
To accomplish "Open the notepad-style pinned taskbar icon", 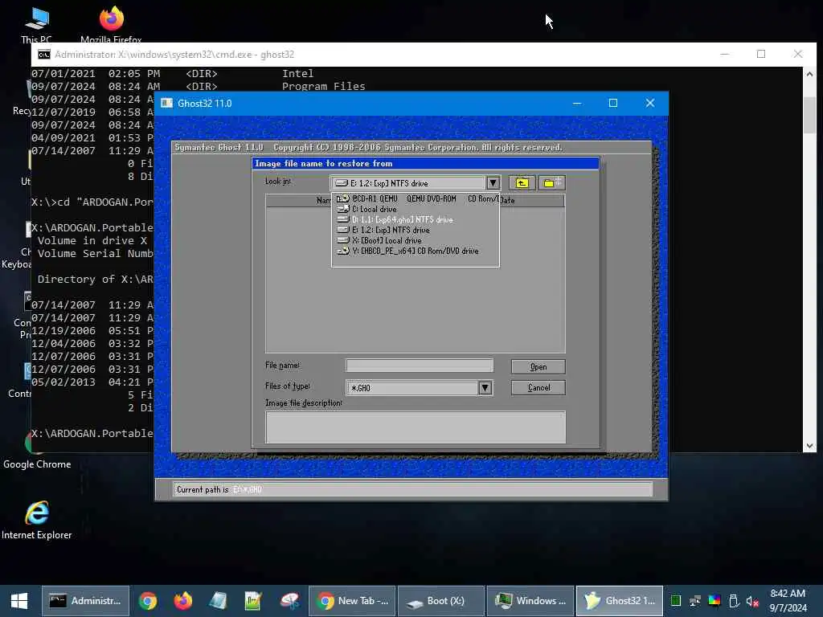I will point(218,601).
